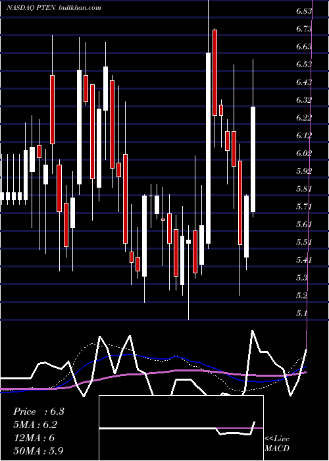Click the red candlestick topping near 6.73

pos(215,72)
